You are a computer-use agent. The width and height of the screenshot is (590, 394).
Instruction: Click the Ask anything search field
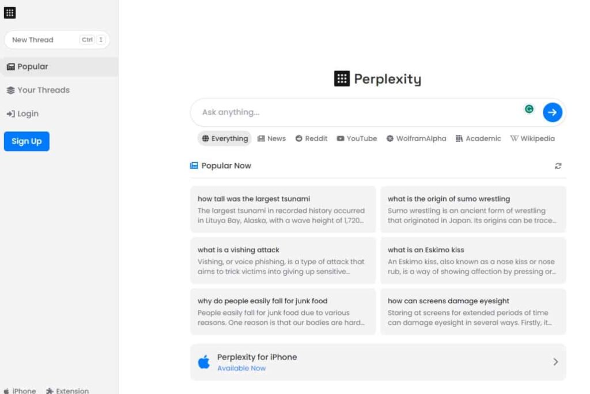point(357,112)
